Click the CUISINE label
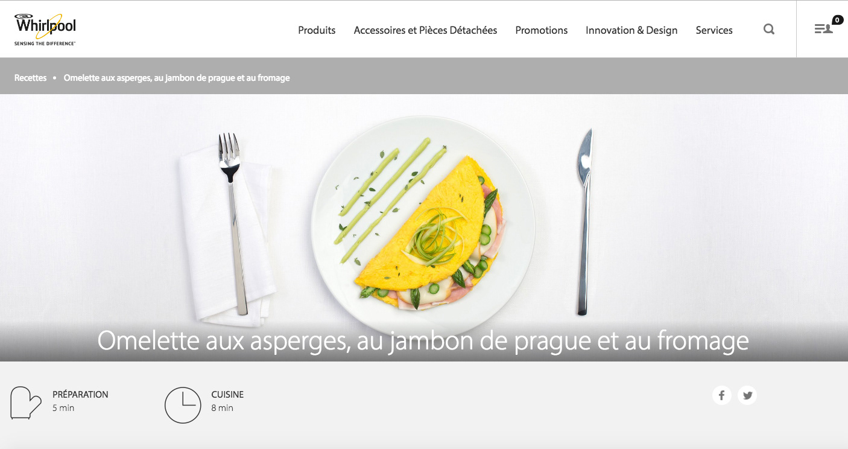This screenshot has width=848, height=449. 227,395
